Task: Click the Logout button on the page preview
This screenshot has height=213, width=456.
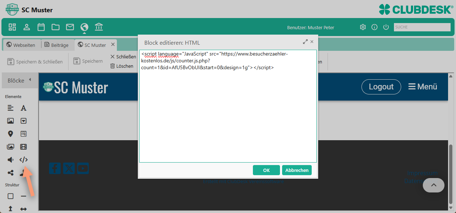Action: tap(381, 87)
